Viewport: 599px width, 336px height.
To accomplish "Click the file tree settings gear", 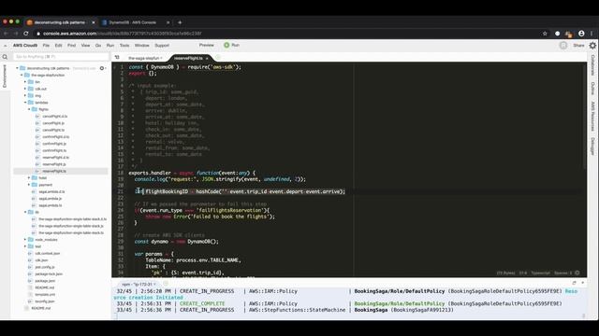I will pyautogui.click(x=102, y=68).
